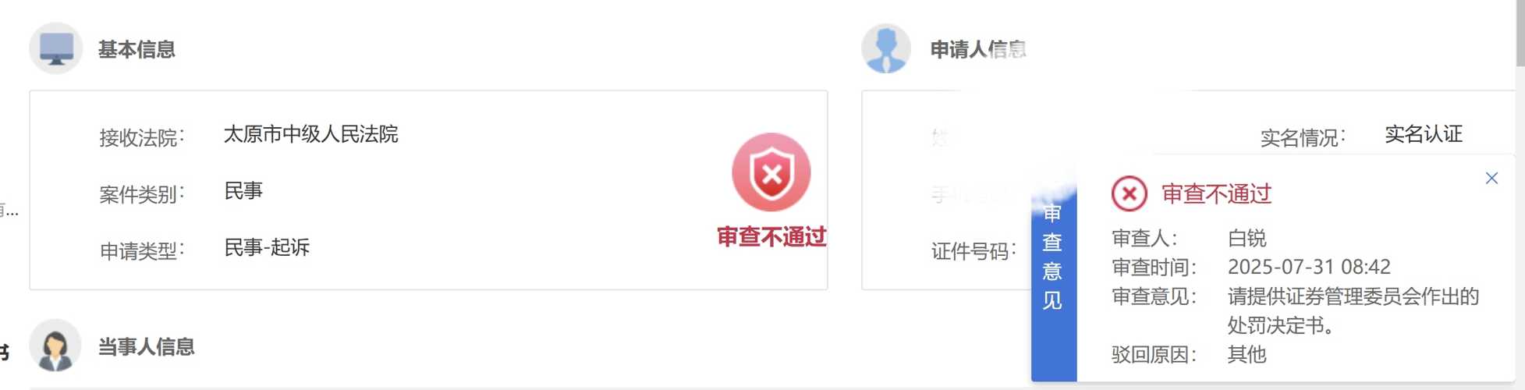
Task: Select the 太原市中级人民法院 court value
Action: coord(310,134)
